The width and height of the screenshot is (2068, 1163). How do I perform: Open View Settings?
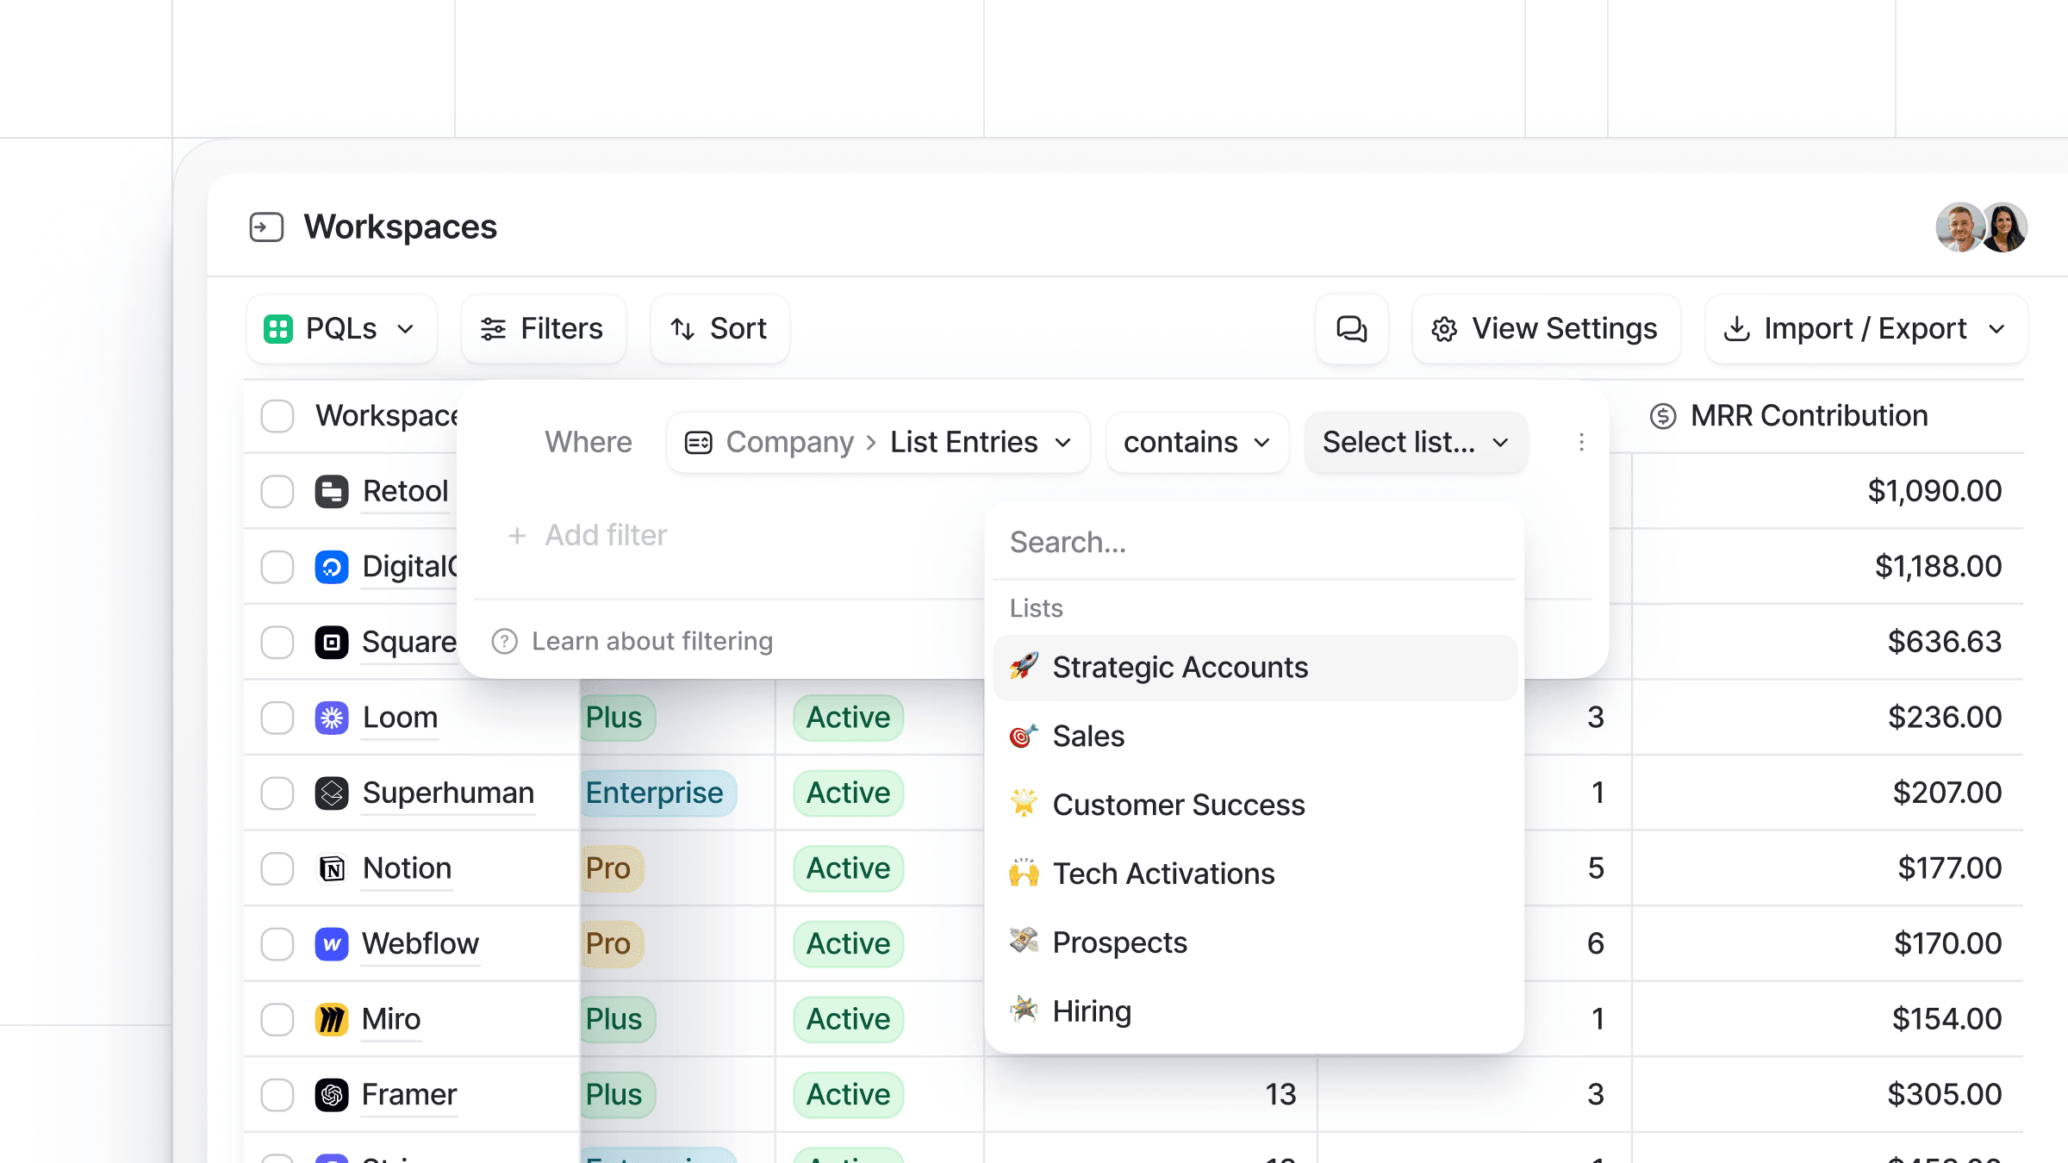(1546, 329)
